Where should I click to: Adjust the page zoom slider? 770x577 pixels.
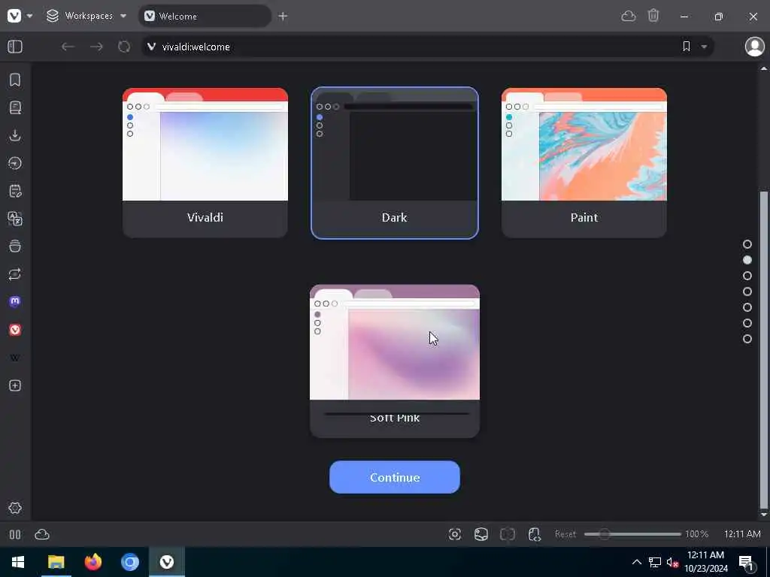pos(632,534)
